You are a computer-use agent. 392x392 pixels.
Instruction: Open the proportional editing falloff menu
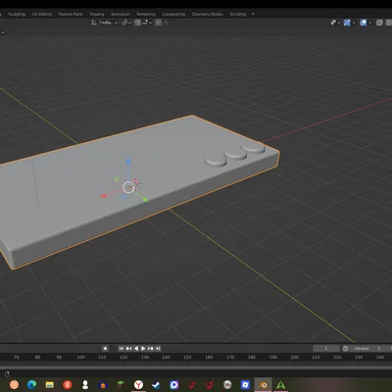point(166,23)
